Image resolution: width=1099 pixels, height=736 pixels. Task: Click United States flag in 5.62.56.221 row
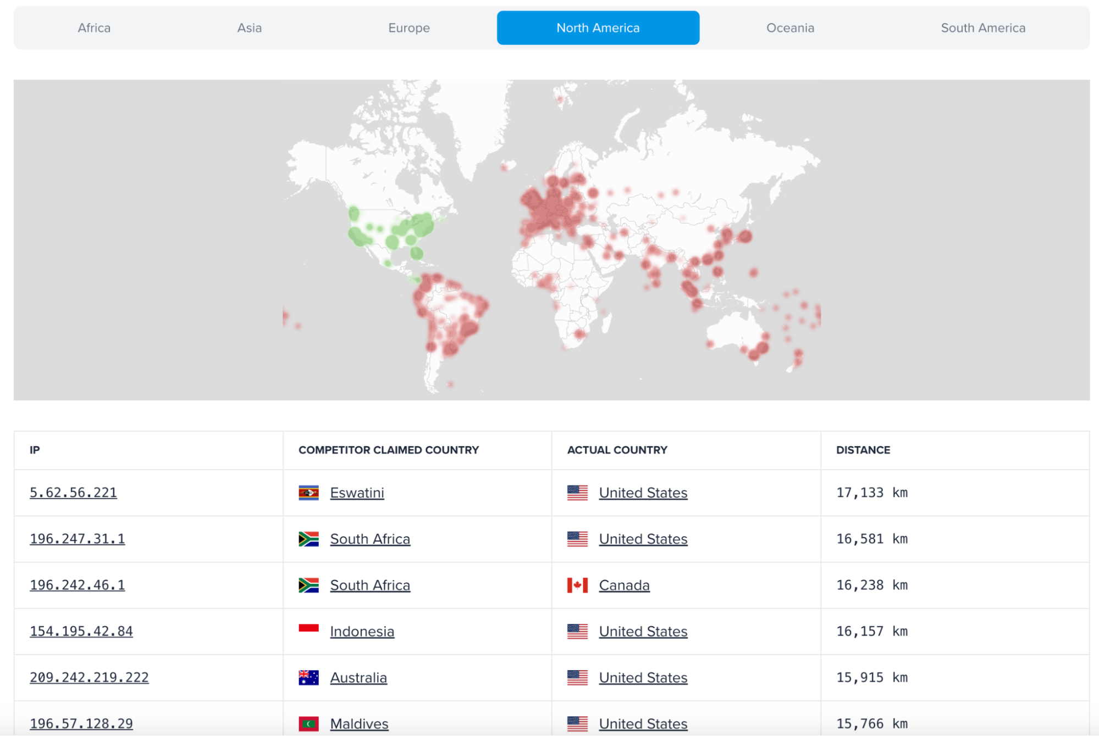577,493
